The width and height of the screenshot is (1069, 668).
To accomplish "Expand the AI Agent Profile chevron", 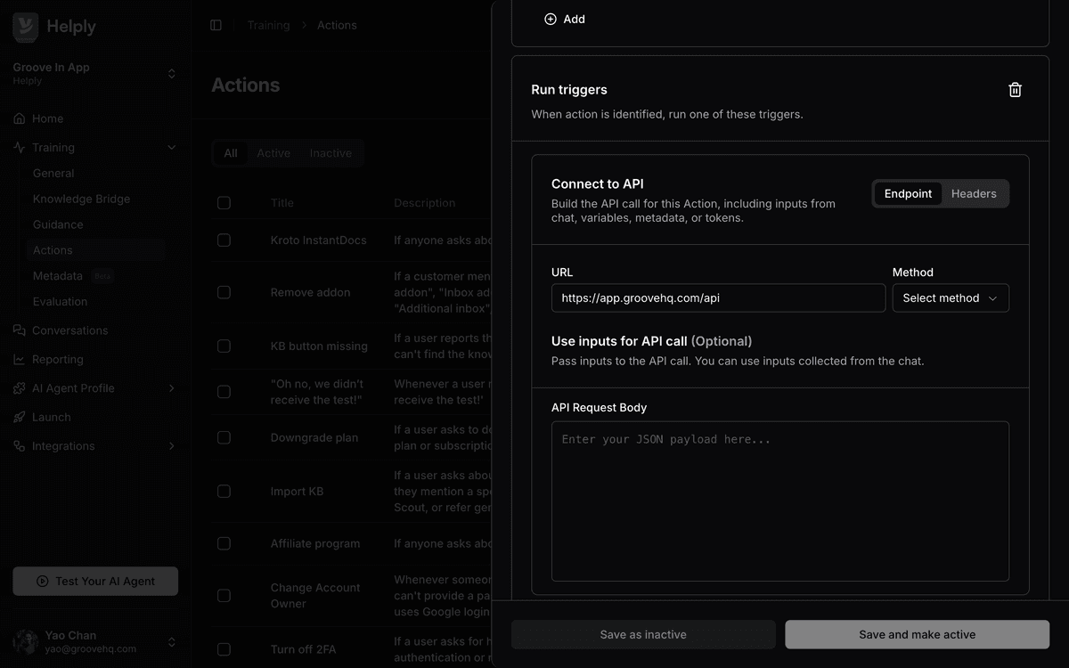I will 172,388.
